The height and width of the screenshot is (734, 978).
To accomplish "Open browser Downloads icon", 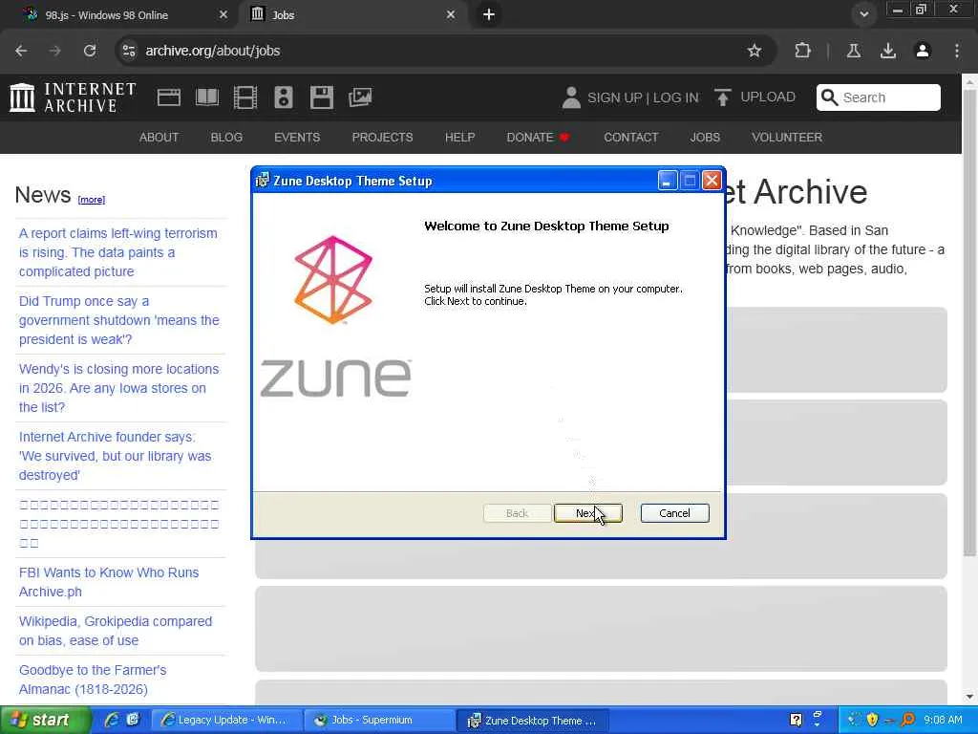I will click(888, 51).
